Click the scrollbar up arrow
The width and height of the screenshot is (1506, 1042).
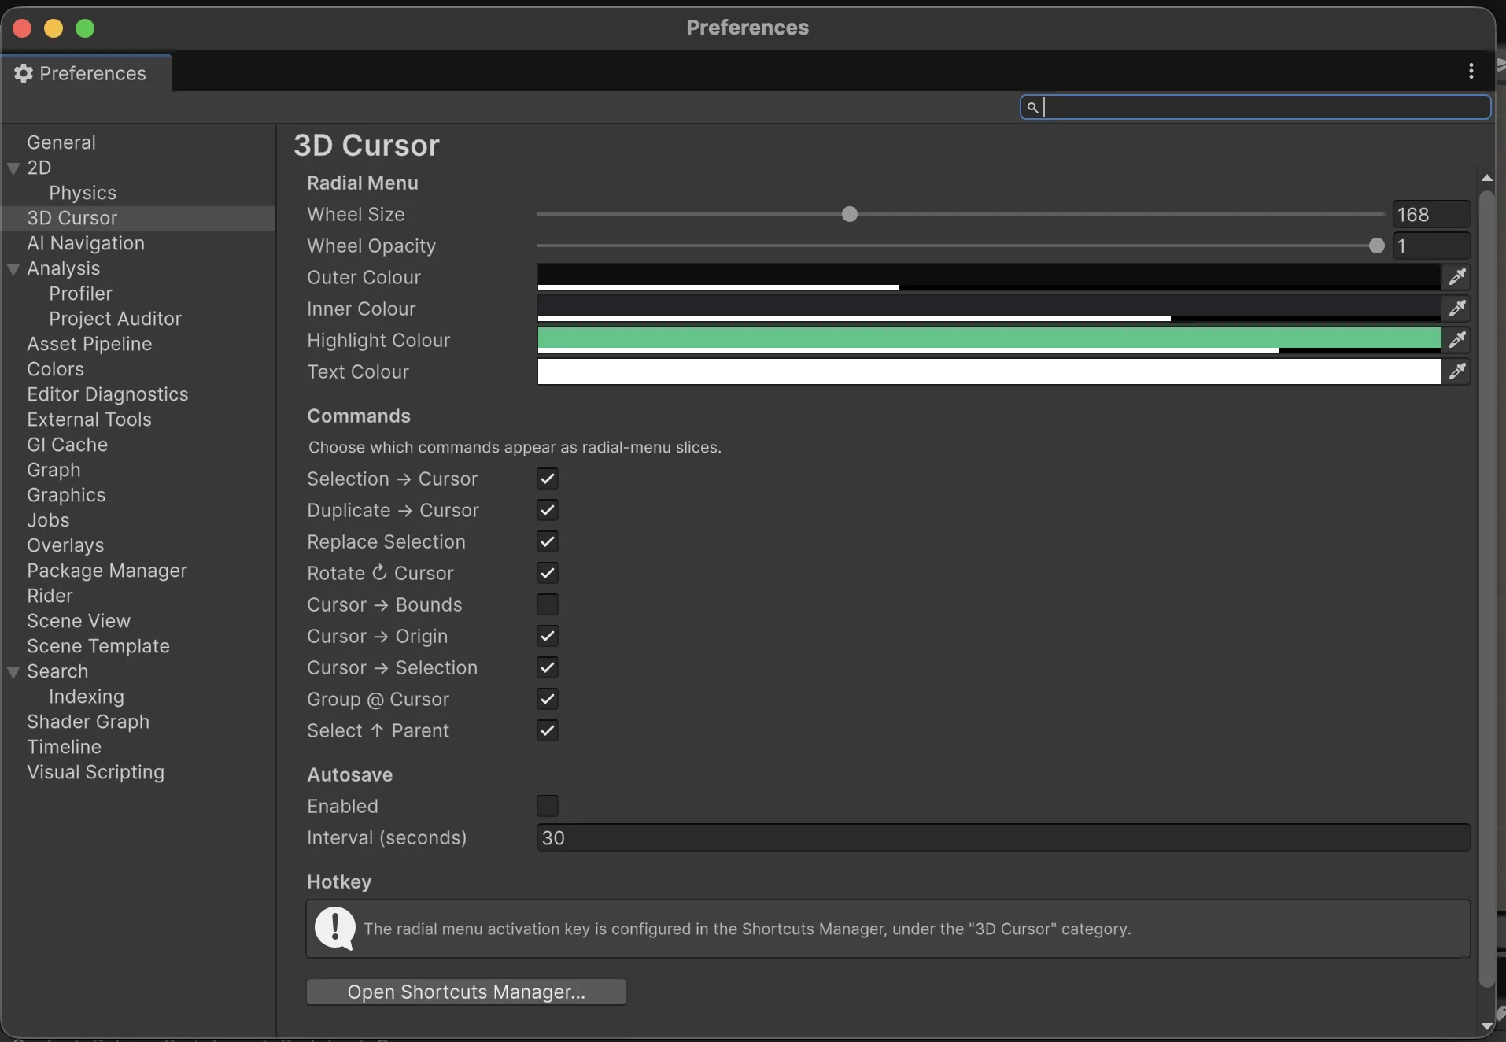coord(1486,178)
